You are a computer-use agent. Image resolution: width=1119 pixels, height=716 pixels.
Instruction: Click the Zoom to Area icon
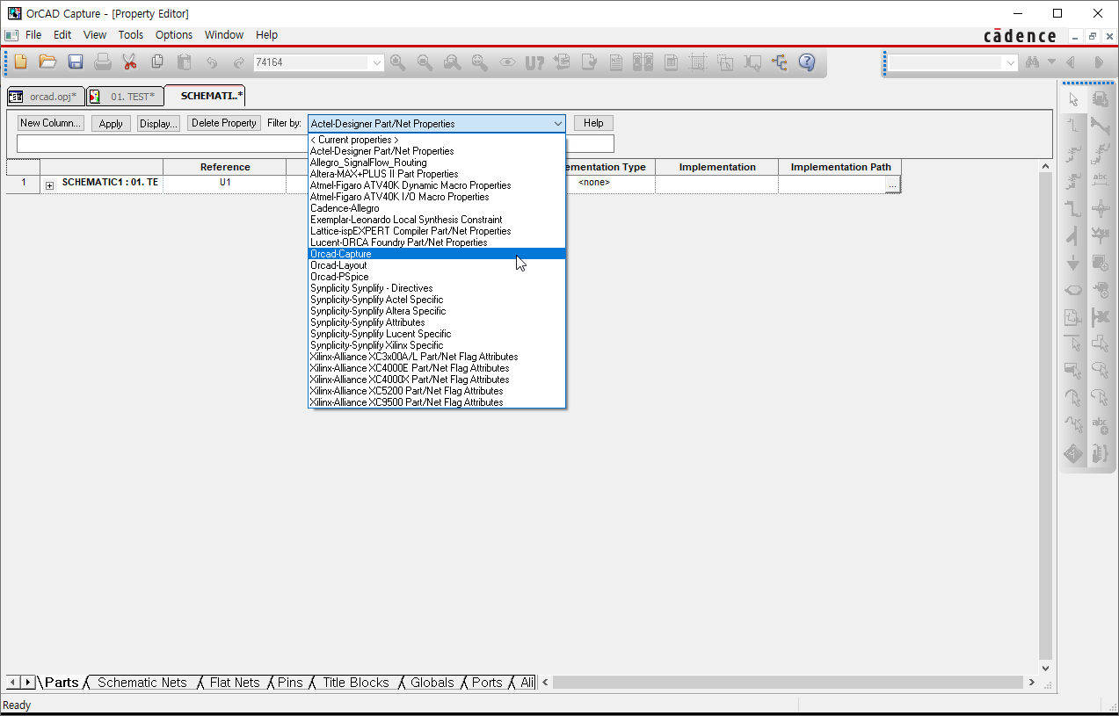tap(453, 62)
